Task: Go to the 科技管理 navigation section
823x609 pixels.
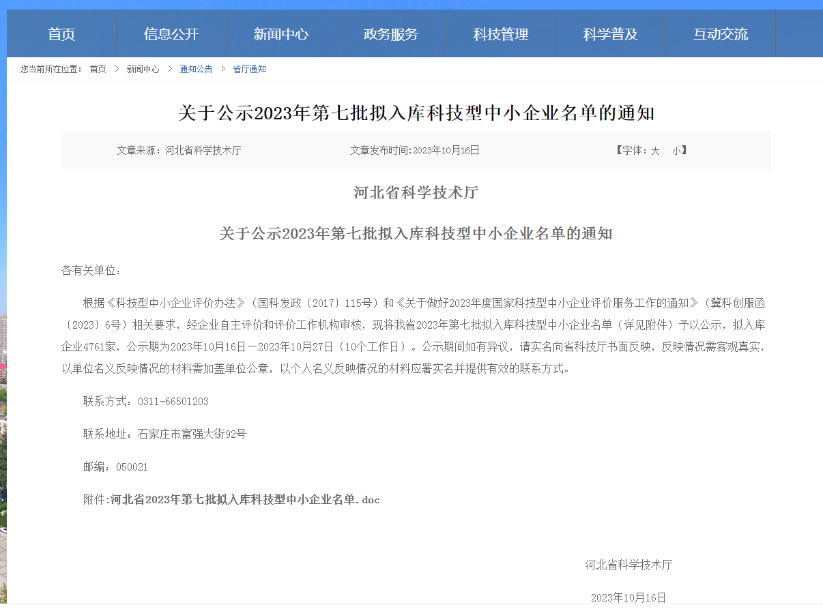Action: point(501,34)
